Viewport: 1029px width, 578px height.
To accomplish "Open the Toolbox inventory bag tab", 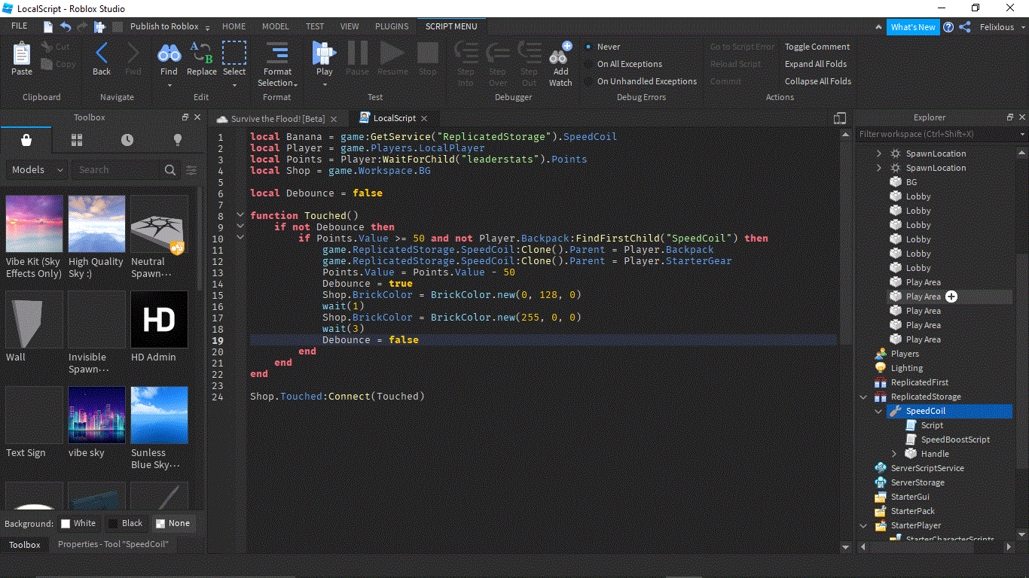I will 26,140.
